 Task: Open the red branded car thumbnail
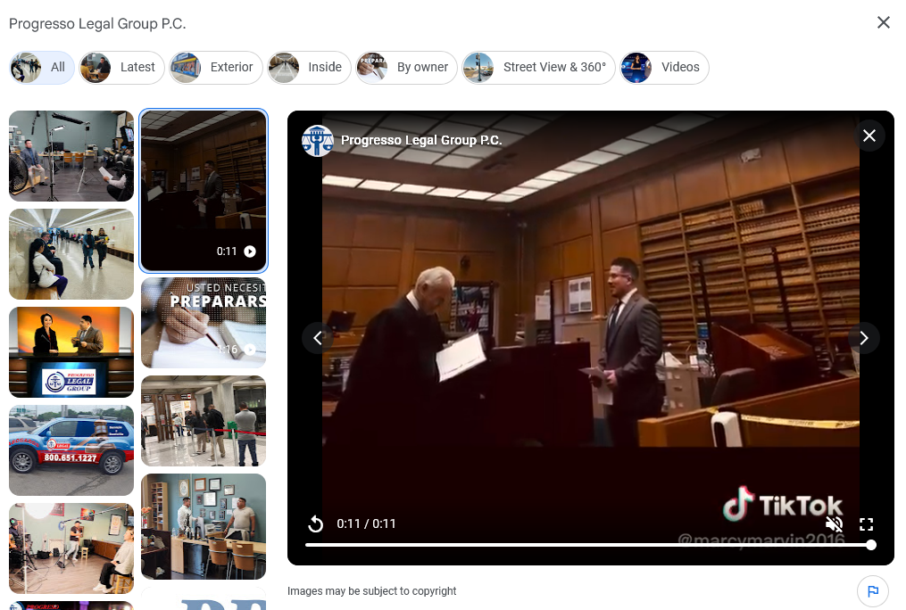click(71, 450)
